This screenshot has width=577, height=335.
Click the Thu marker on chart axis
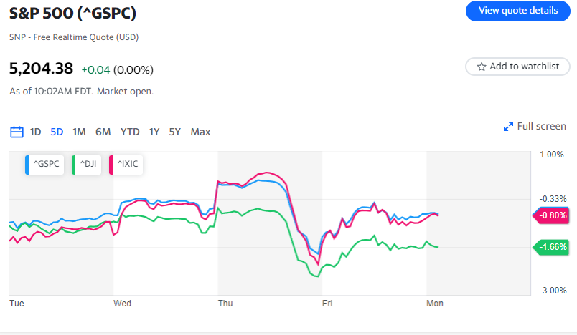(225, 304)
